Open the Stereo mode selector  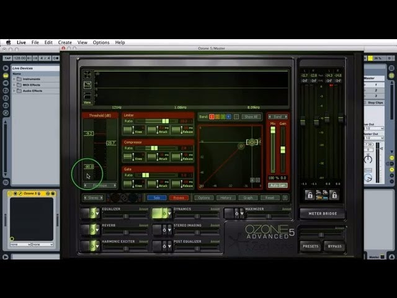93,197
